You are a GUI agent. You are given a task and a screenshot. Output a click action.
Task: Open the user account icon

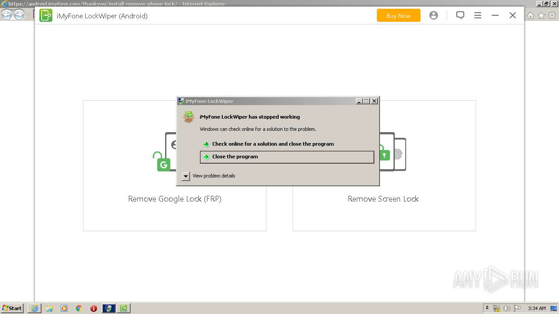[433, 16]
